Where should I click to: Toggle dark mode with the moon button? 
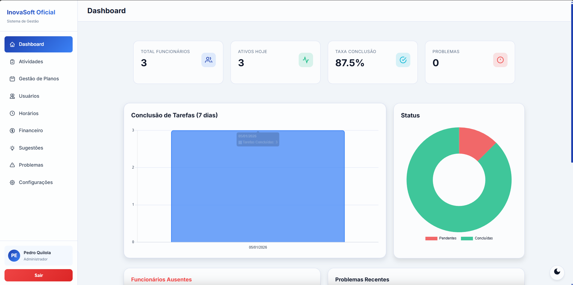557,272
